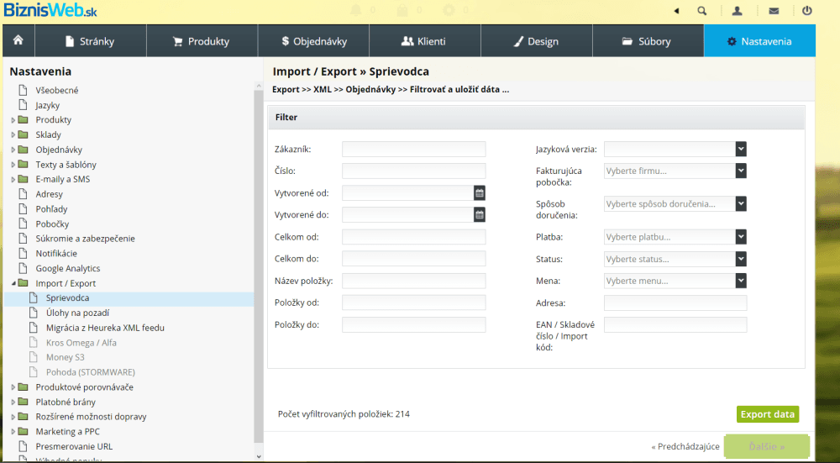
Task: Select Sprievodca under Import / Export
Action: [67, 298]
